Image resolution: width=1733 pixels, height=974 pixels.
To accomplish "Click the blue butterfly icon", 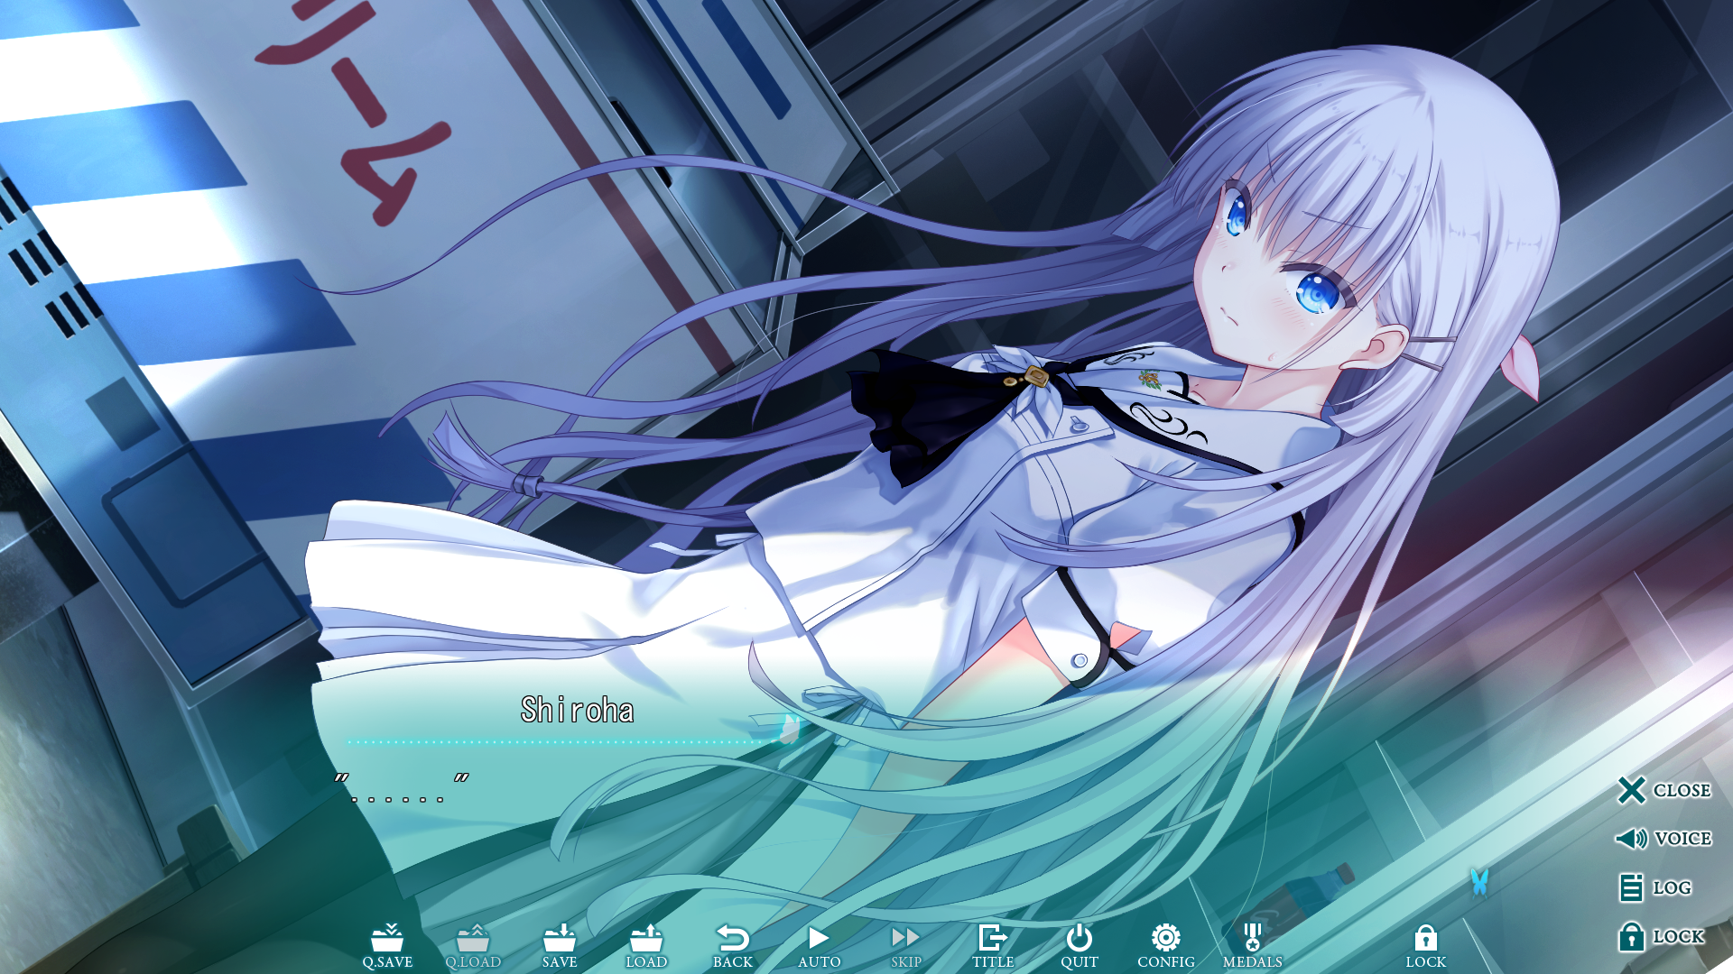I will [1478, 882].
